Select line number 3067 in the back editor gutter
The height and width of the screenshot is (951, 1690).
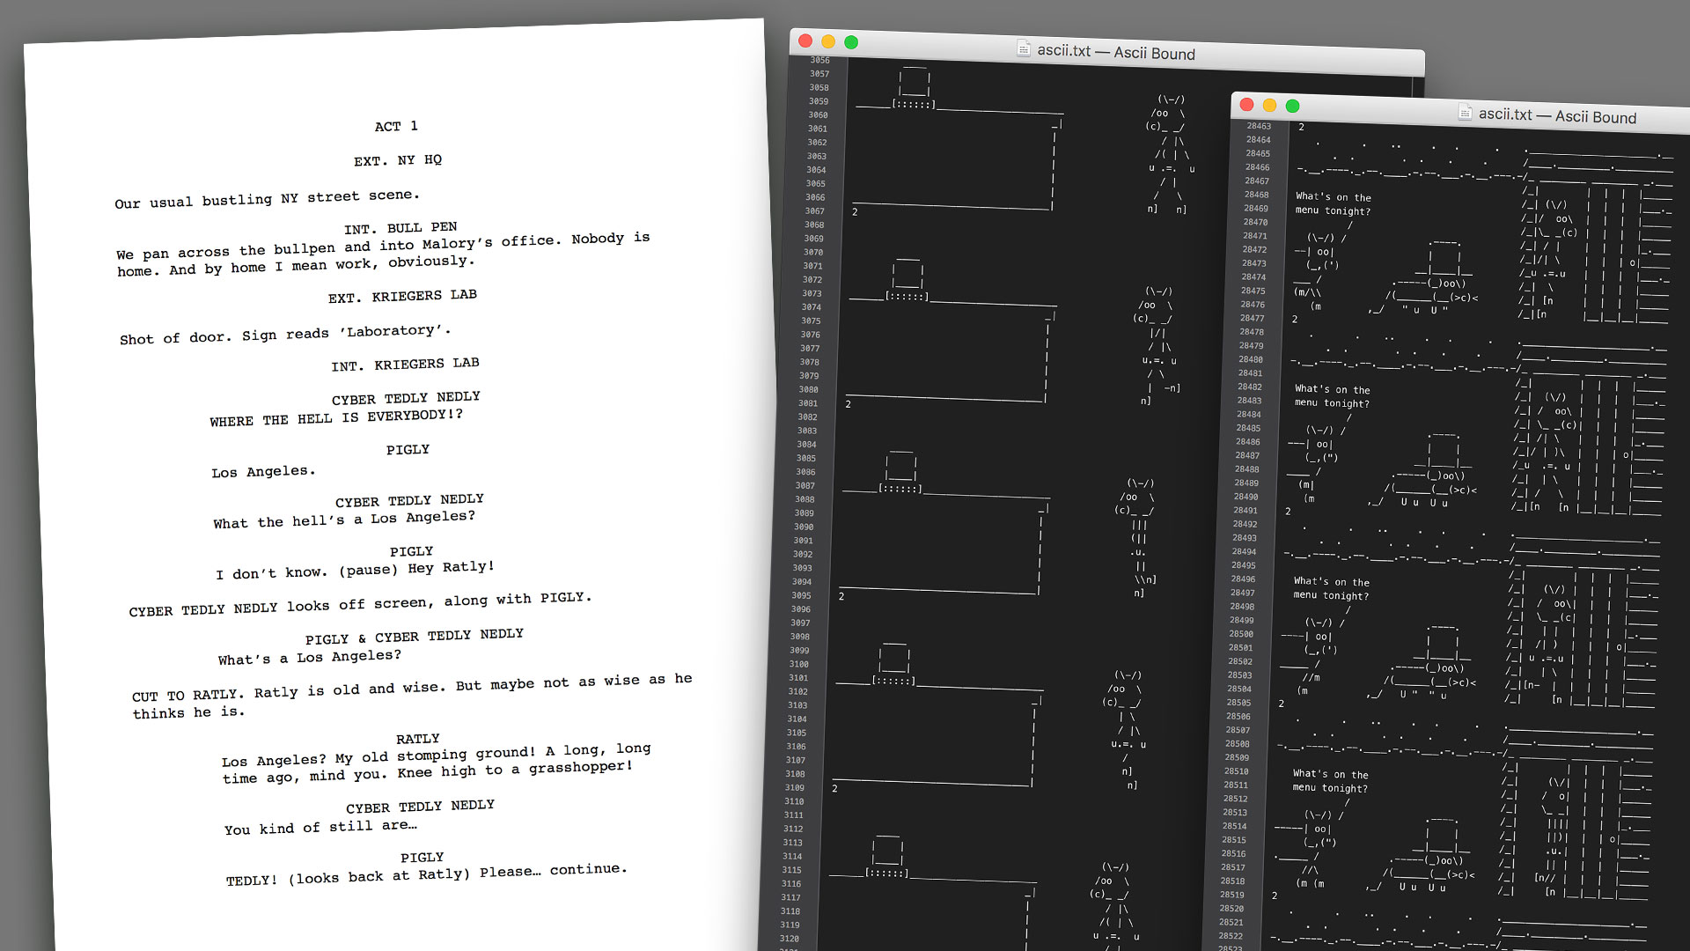point(815,211)
